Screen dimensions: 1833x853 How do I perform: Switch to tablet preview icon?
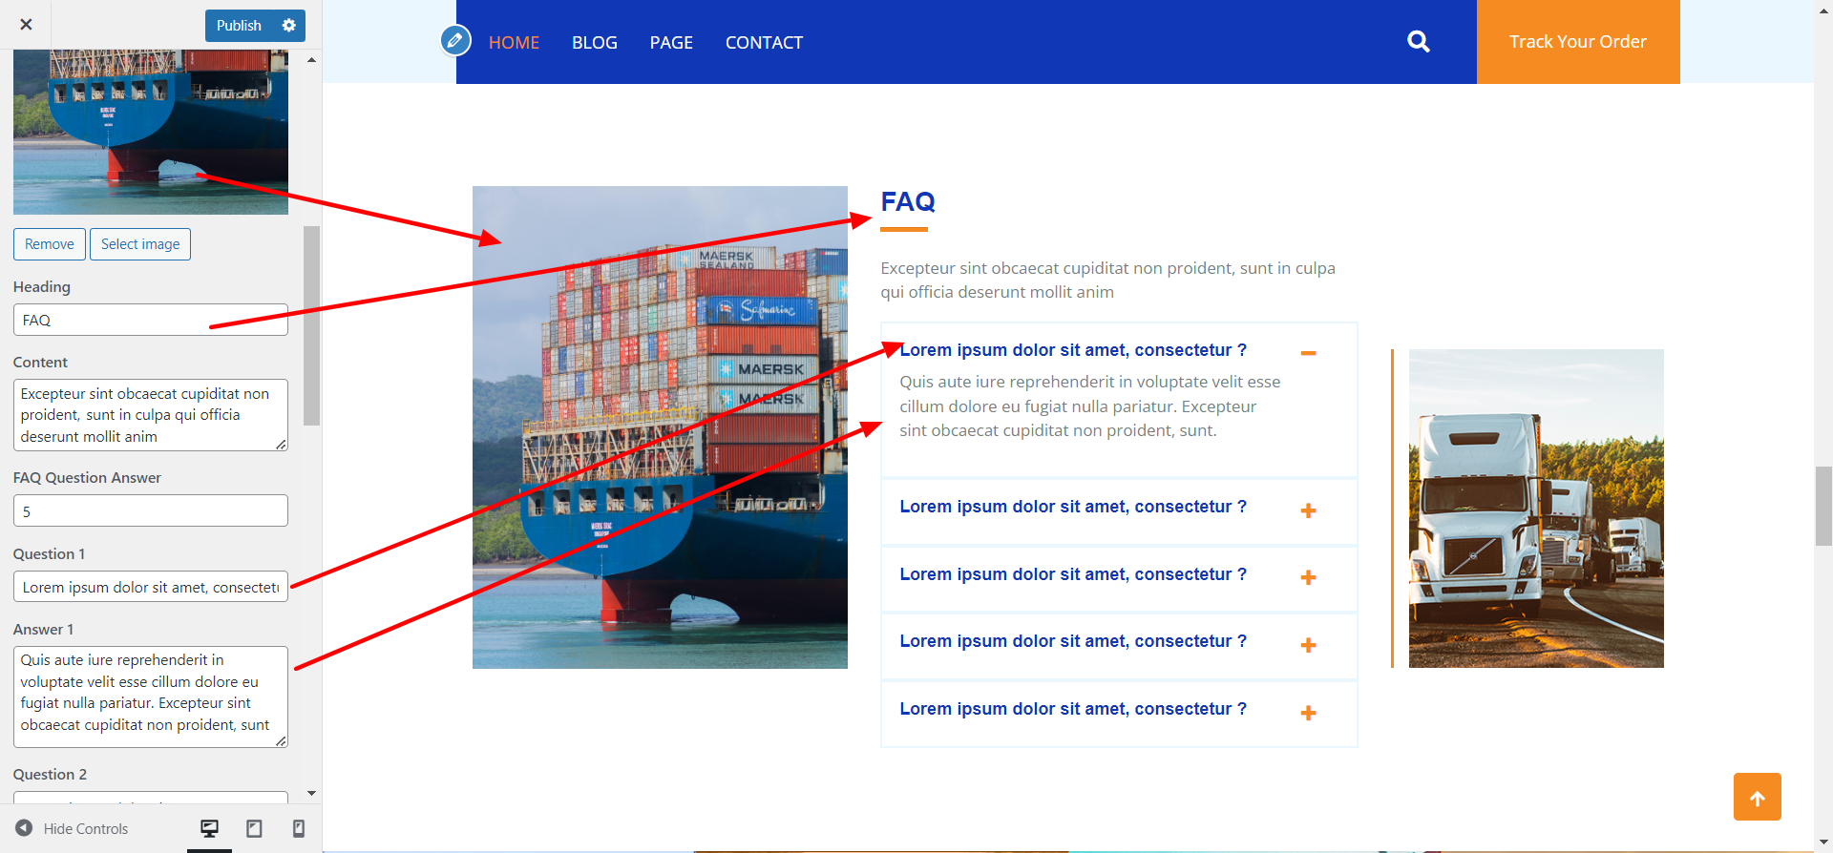[254, 828]
